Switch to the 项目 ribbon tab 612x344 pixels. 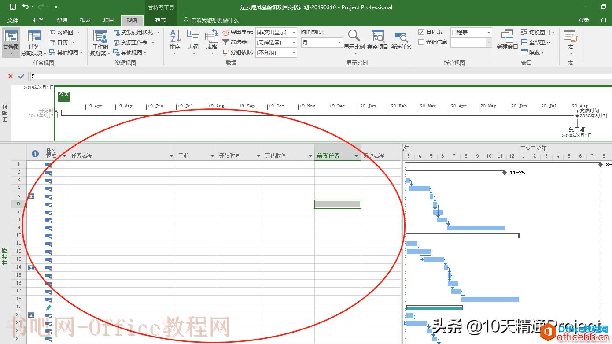[109, 20]
